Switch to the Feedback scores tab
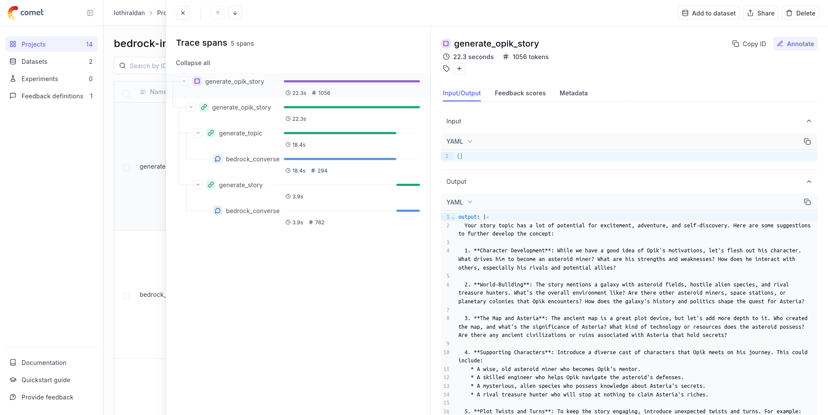Screen dimensions: 828x415 [520, 93]
